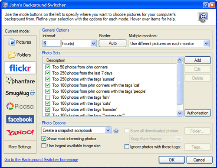Image resolution: width=217 pixels, height=168 pixels.
Task: Choose the Yahoo! source
Action: coord(20,132)
